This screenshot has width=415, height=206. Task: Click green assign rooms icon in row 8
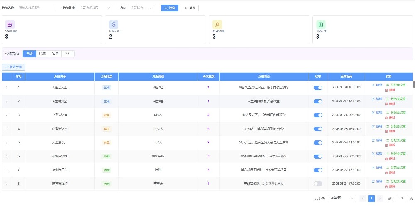(388, 181)
